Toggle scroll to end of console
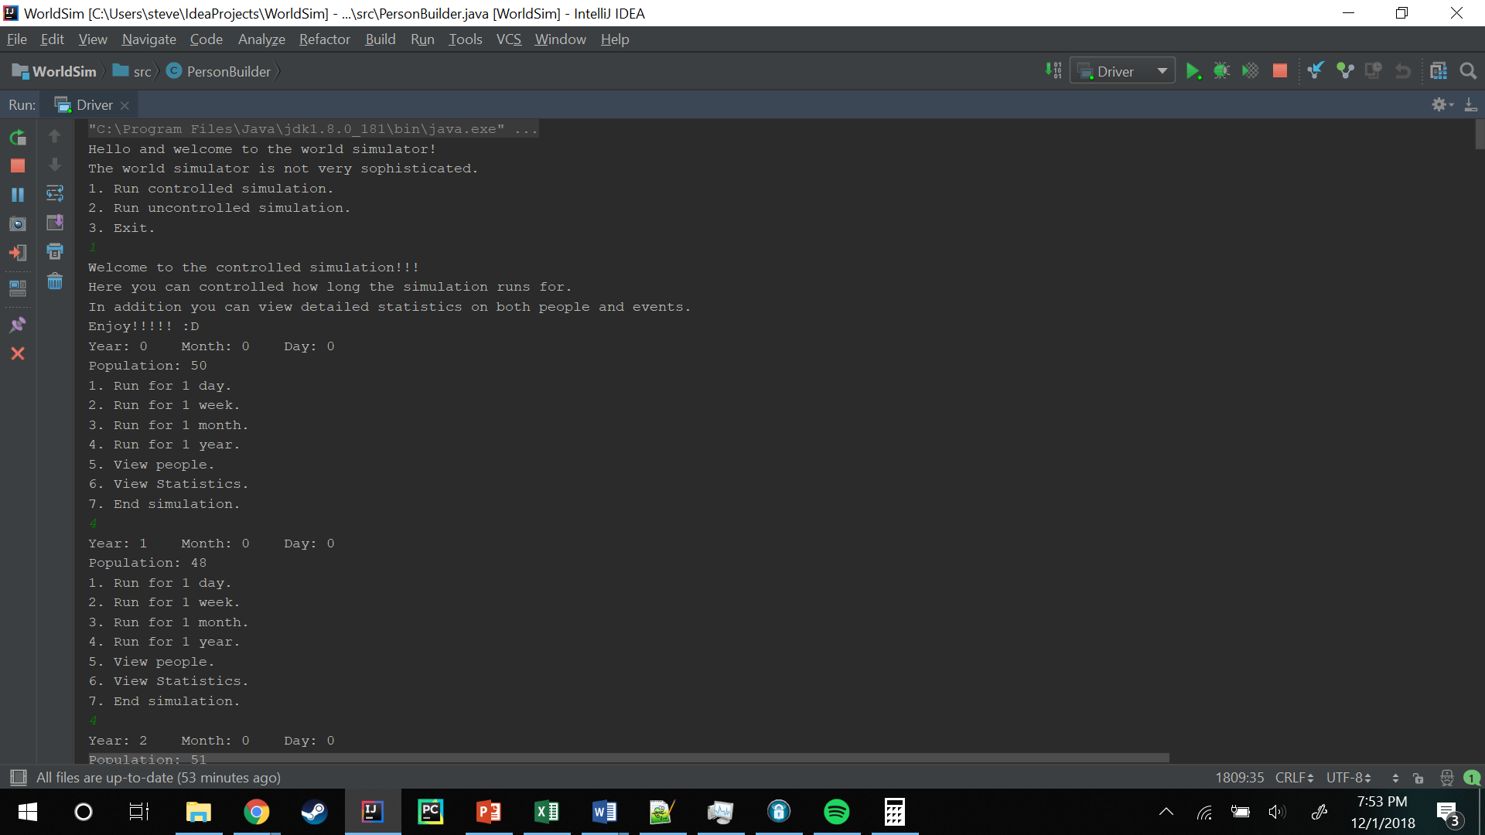Screen dimensions: 1485x835 [x=55, y=223]
